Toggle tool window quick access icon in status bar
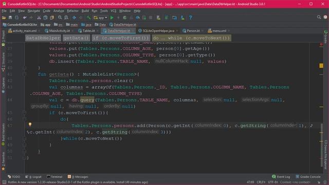Screen dimensions: 329x185 (x=4, y=182)
